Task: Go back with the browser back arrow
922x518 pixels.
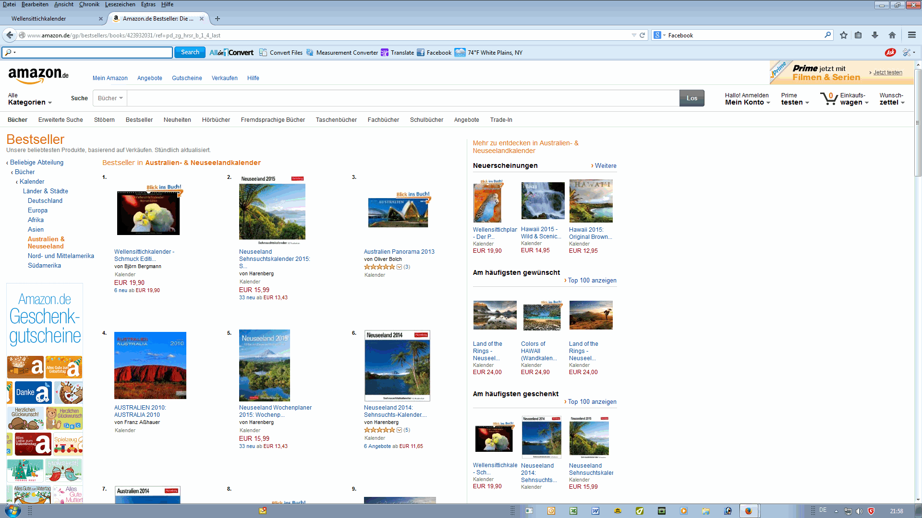Action: 10,35
